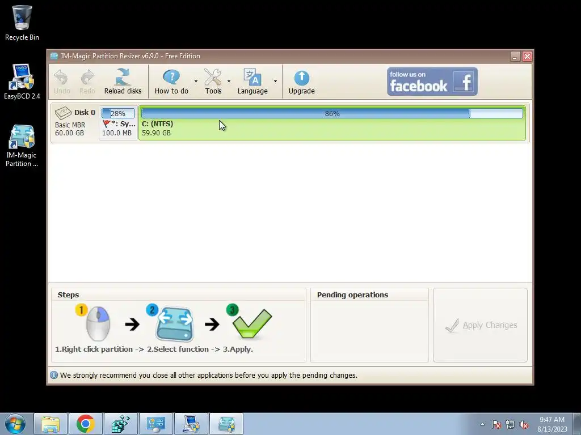The height and width of the screenshot is (435, 581).
Task: Click the app icon in the title bar
Action: [54, 56]
